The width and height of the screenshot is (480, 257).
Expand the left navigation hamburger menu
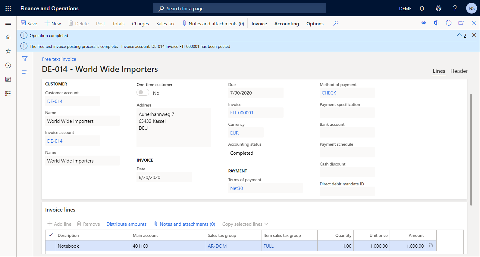pos(8,23)
